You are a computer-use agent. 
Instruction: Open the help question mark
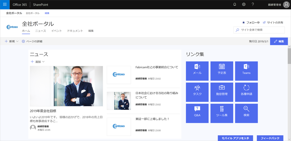coord(253,5)
